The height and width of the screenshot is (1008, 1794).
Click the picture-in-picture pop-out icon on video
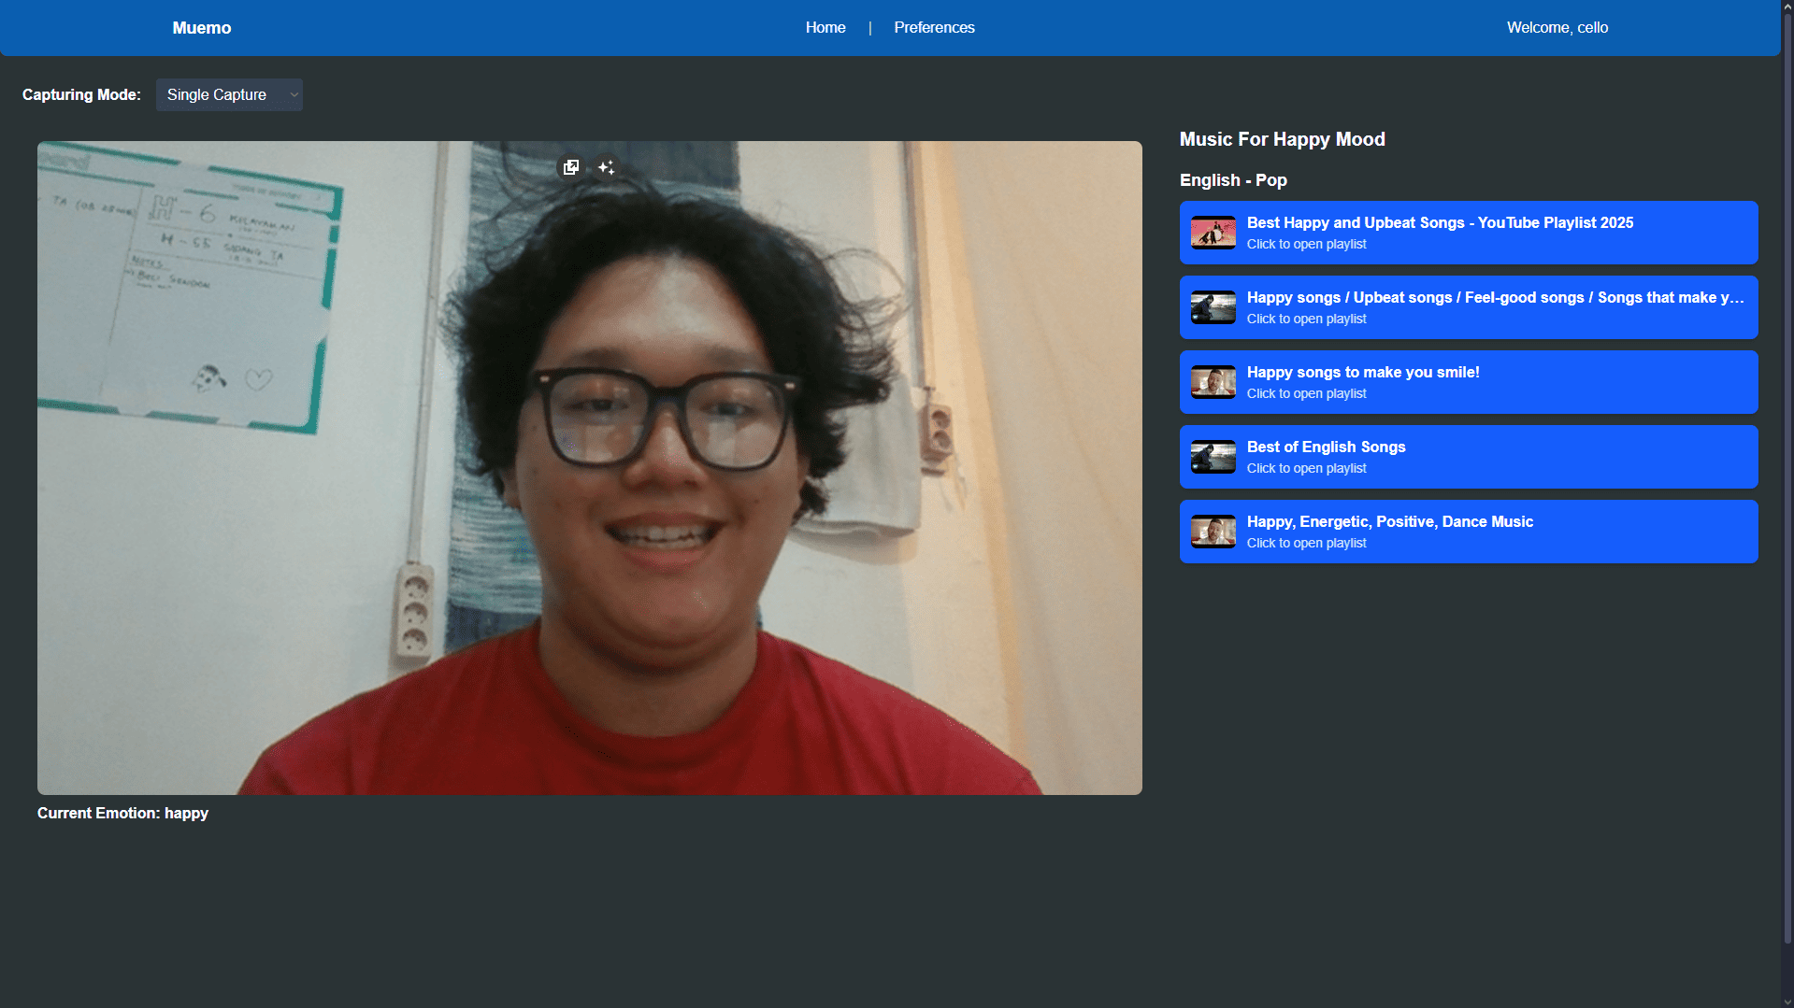[x=570, y=167]
